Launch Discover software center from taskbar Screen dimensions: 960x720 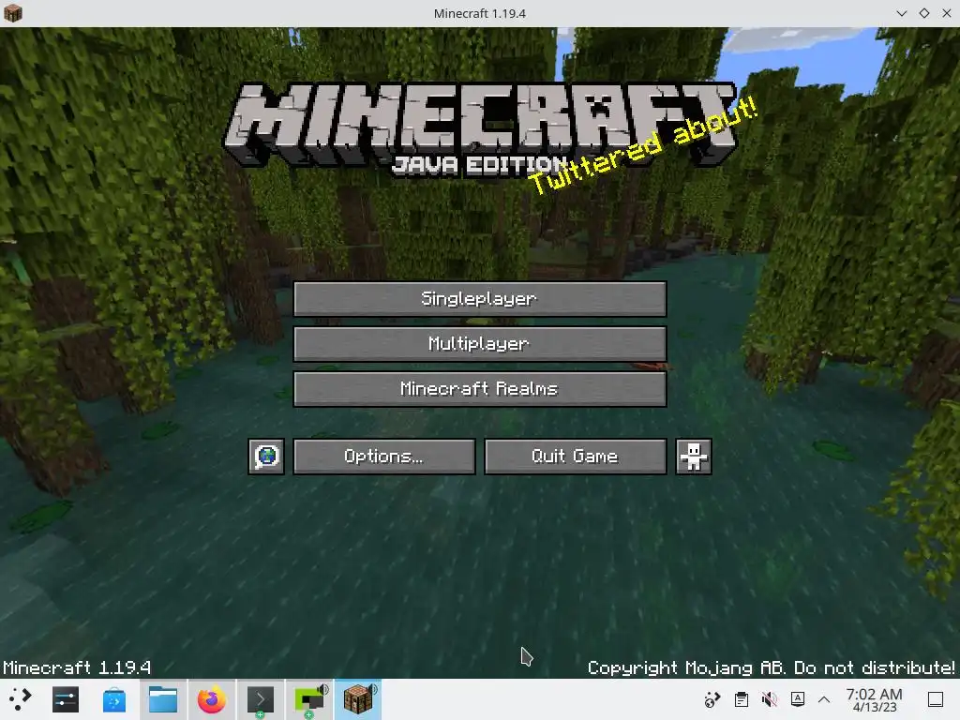(113, 699)
